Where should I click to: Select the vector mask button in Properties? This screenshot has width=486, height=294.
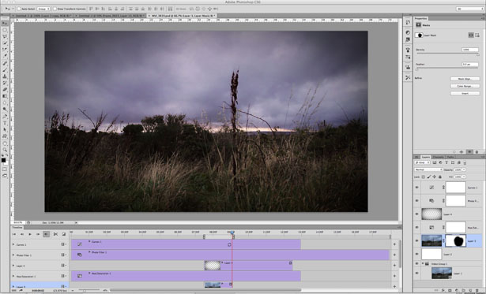pyautogui.click(x=477, y=35)
